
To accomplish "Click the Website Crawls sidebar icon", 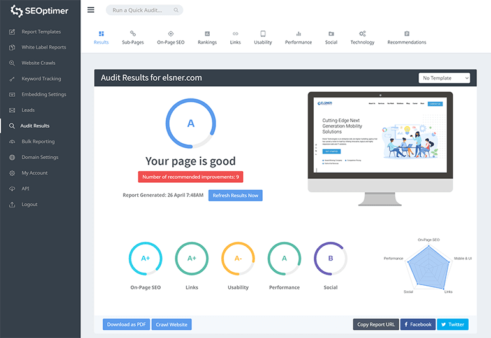I will (12, 63).
